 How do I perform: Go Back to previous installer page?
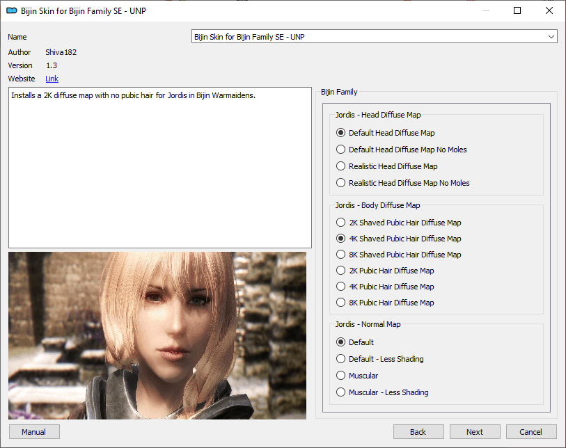point(418,432)
